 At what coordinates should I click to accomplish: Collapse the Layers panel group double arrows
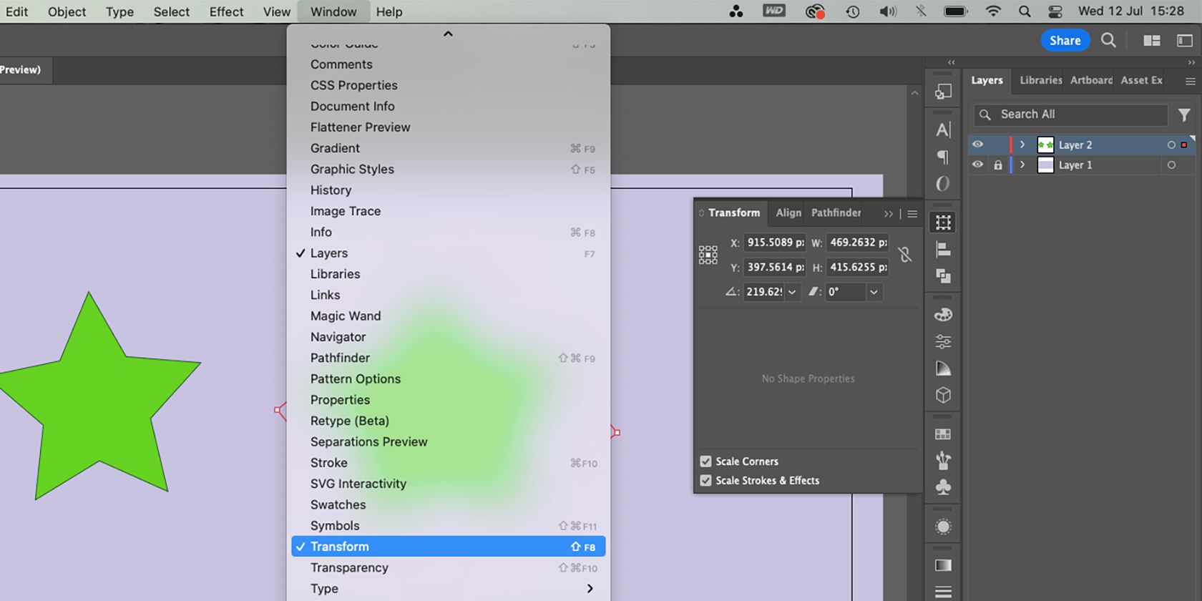(x=1191, y=62)
